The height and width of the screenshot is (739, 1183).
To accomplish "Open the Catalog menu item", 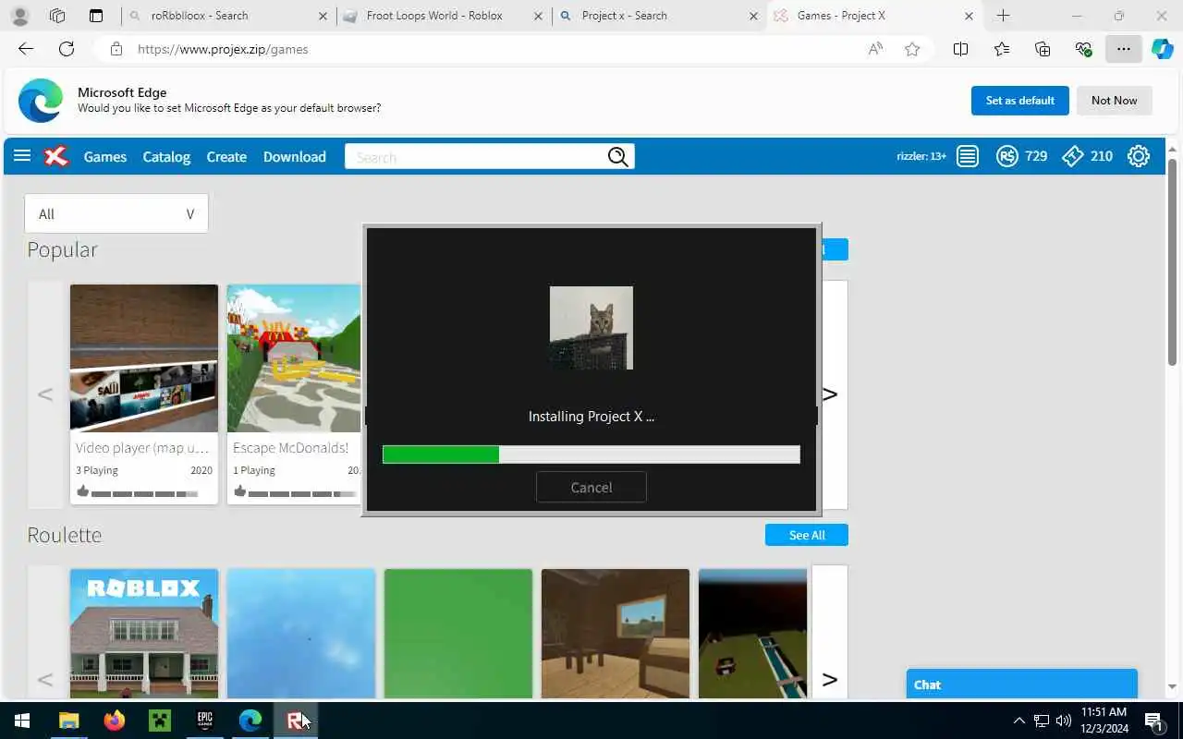I will point(166,157).
